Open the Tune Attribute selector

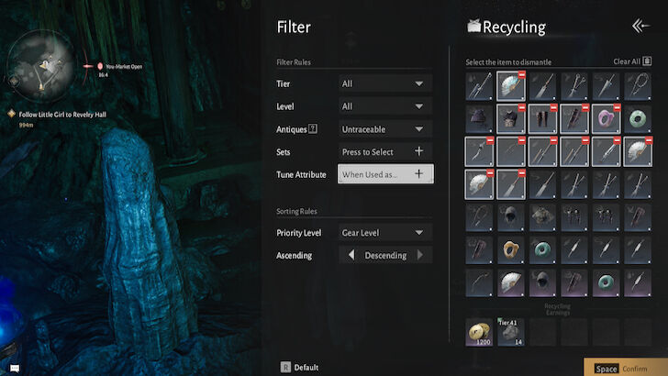coord(385,173)
